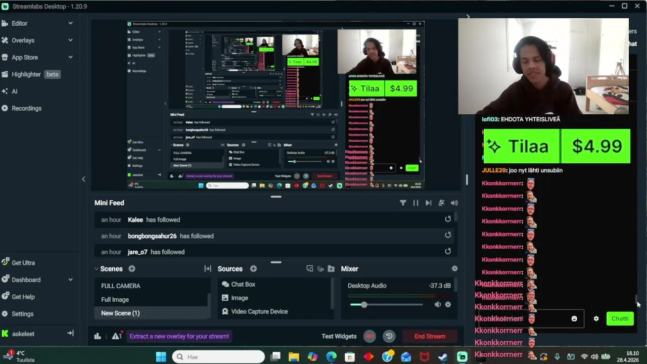The width and height of the screenshot is (647, 364).
Task: Filter the Mini Feed events
Action: point(403,203)
